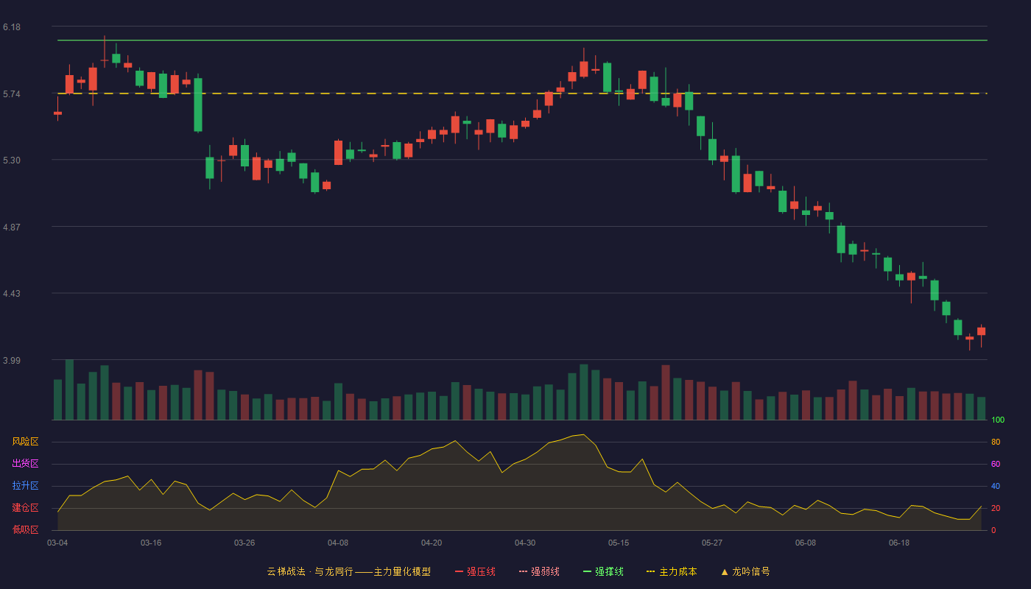Viewport: 1031px width, 589px height.
Task: Click the 06-18 date label
Action: 899,543
